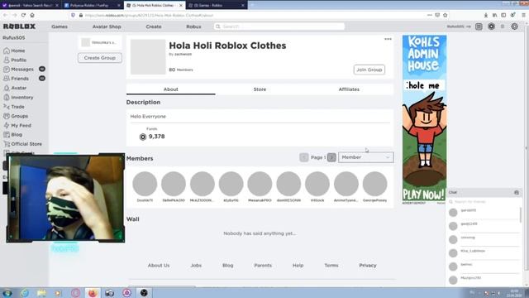Open the Windows Start button
529x298 pixels.
coord(7,292)
